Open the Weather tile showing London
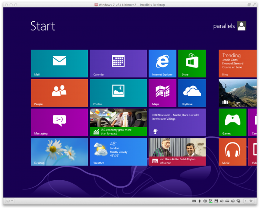 coord(118,152)
